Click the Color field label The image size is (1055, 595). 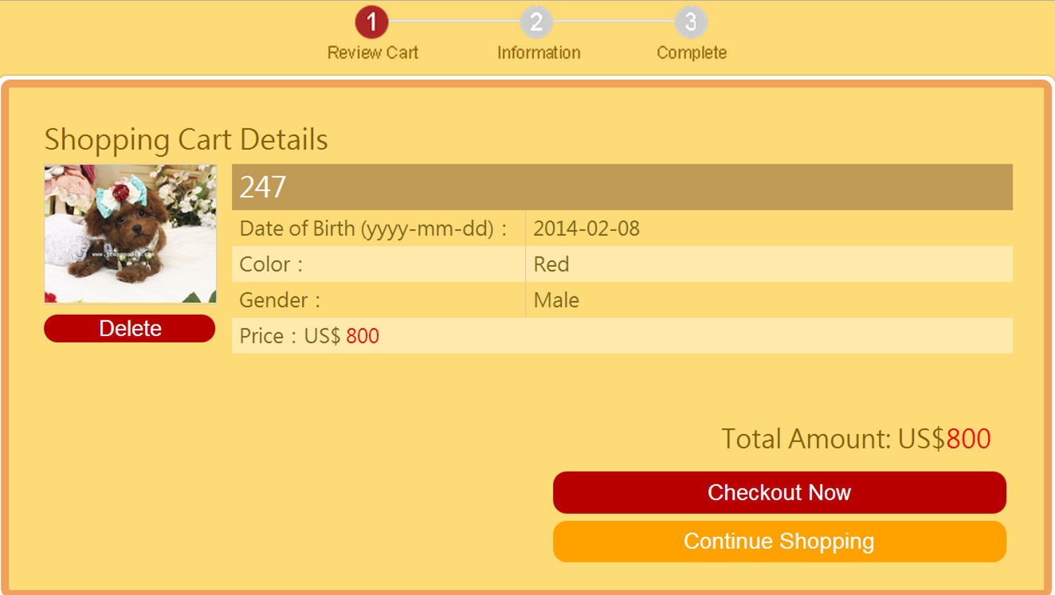click(271, 264)
